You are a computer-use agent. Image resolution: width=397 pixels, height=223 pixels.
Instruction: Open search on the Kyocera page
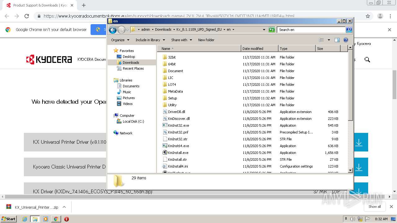pos(367,59)
